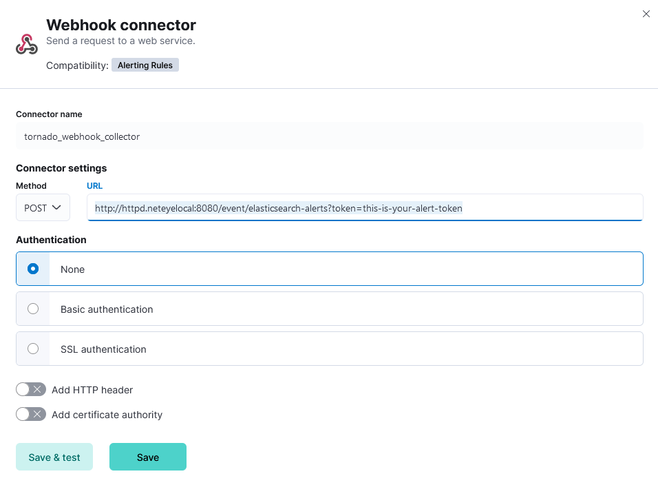Image resolution: width=658 pixels, height=496 pixels.
Task: Click the Connector name input field
Action: pyautogui.click(x=330, y=136)
